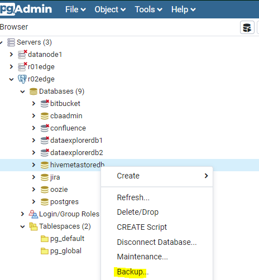Click the pg_default tablespace folder icon
The width and height of the screenshot is (259, 280).
[x=45, y=239]
